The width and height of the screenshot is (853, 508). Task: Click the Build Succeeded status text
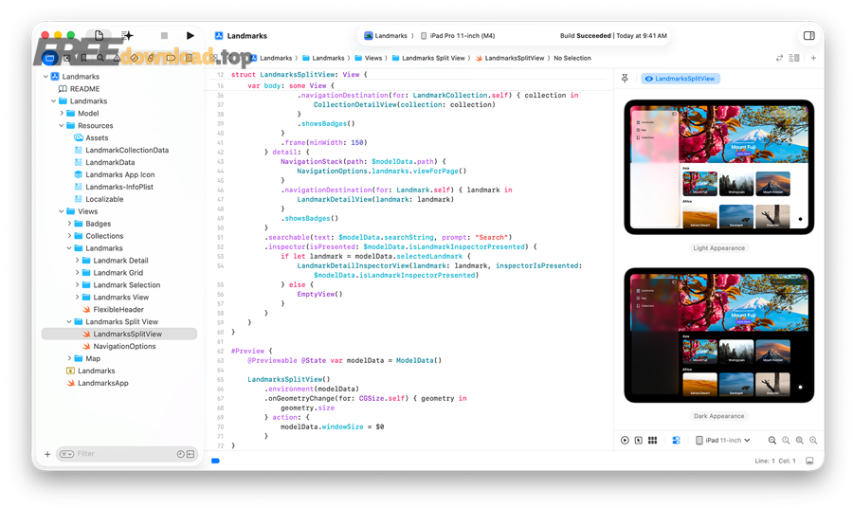coord(586,35)
